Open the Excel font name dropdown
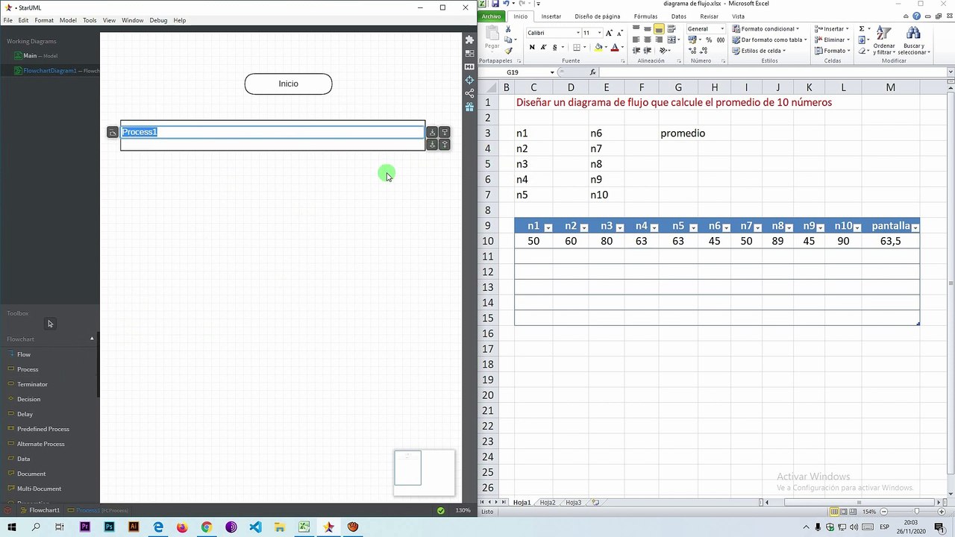The height and width of the screenshot is (537, 955). (577, 33)
